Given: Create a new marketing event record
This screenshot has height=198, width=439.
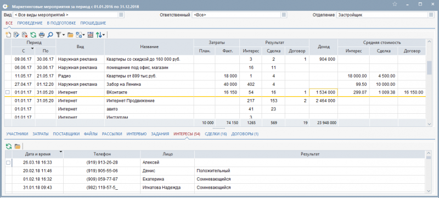Looking at the screenshot, I should point(8,35).
